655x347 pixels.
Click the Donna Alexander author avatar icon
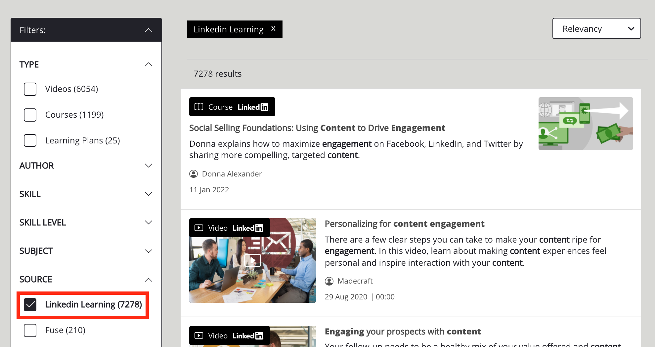click(194, 174)
